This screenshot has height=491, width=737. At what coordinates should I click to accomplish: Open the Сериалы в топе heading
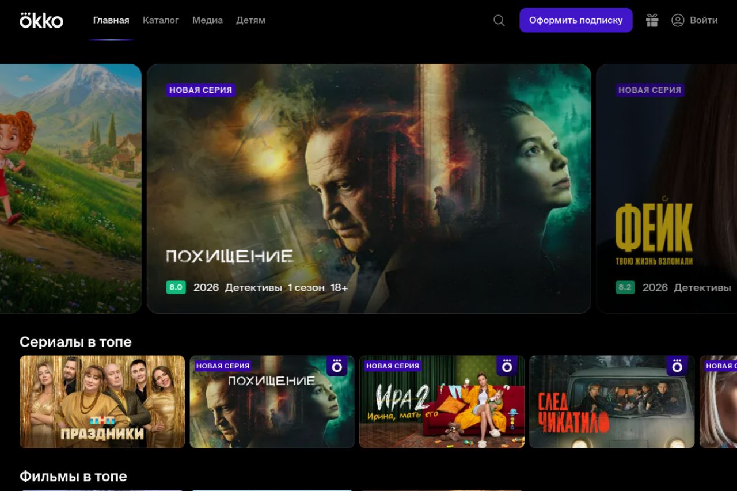click(75, 342)
